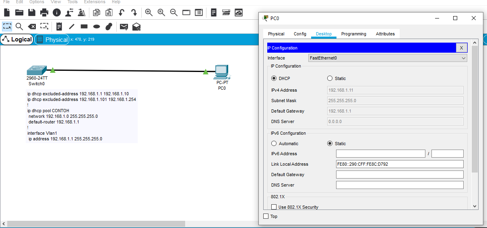This screenshot has width=487, height=228.
Task: Zoom in on the workspace
Action: (x=149, y=12)
